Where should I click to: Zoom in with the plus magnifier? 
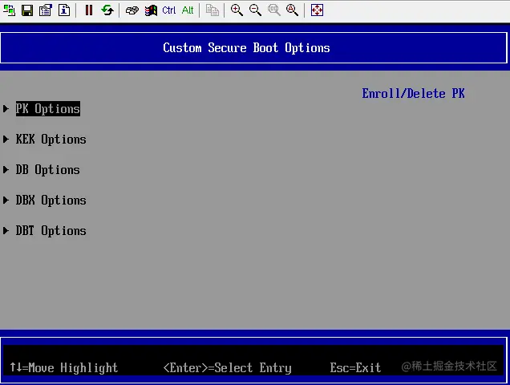pos(237,10)
